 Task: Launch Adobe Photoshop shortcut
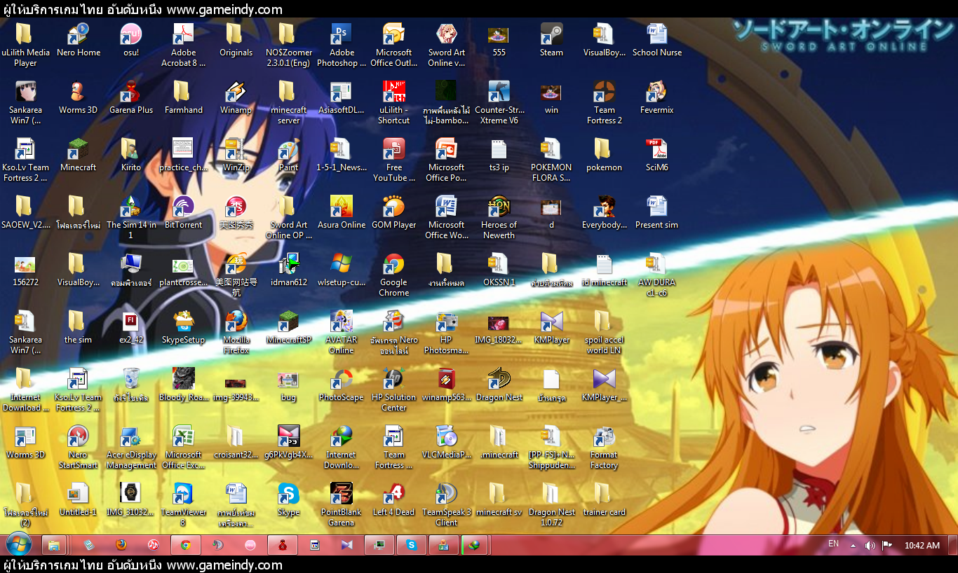(x=342, y=45)
